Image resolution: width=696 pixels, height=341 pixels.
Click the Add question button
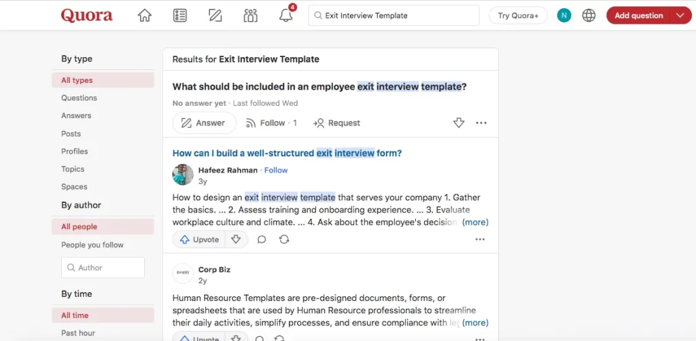click(639, 16)
